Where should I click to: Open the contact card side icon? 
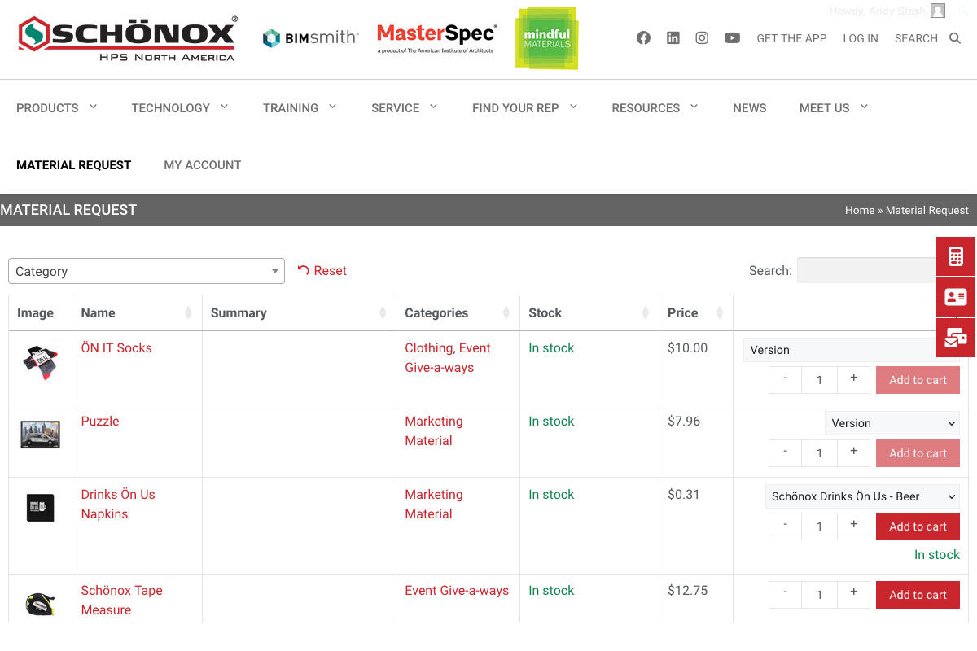tap(955, 297)
